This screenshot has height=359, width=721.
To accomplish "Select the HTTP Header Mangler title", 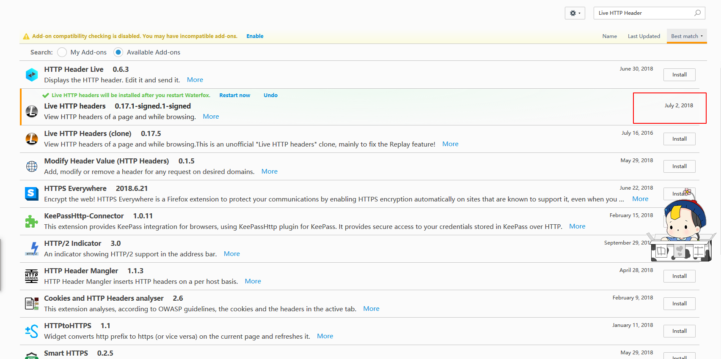I will pyautogui.click(x=81, y=271).
